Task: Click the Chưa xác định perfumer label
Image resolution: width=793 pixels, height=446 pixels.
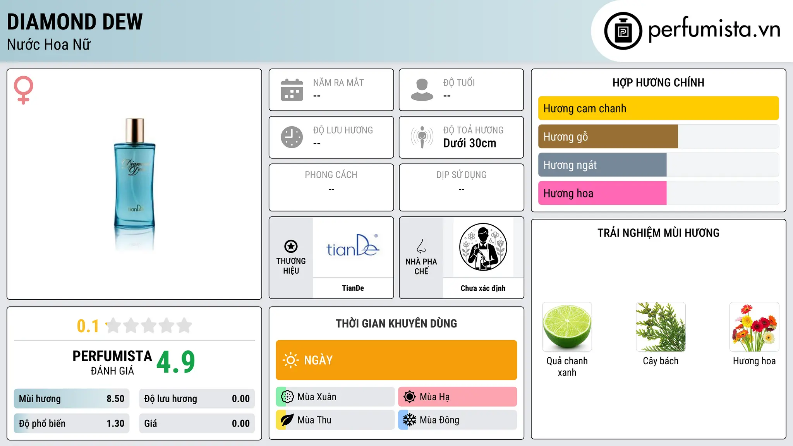Action: point(483,288)
